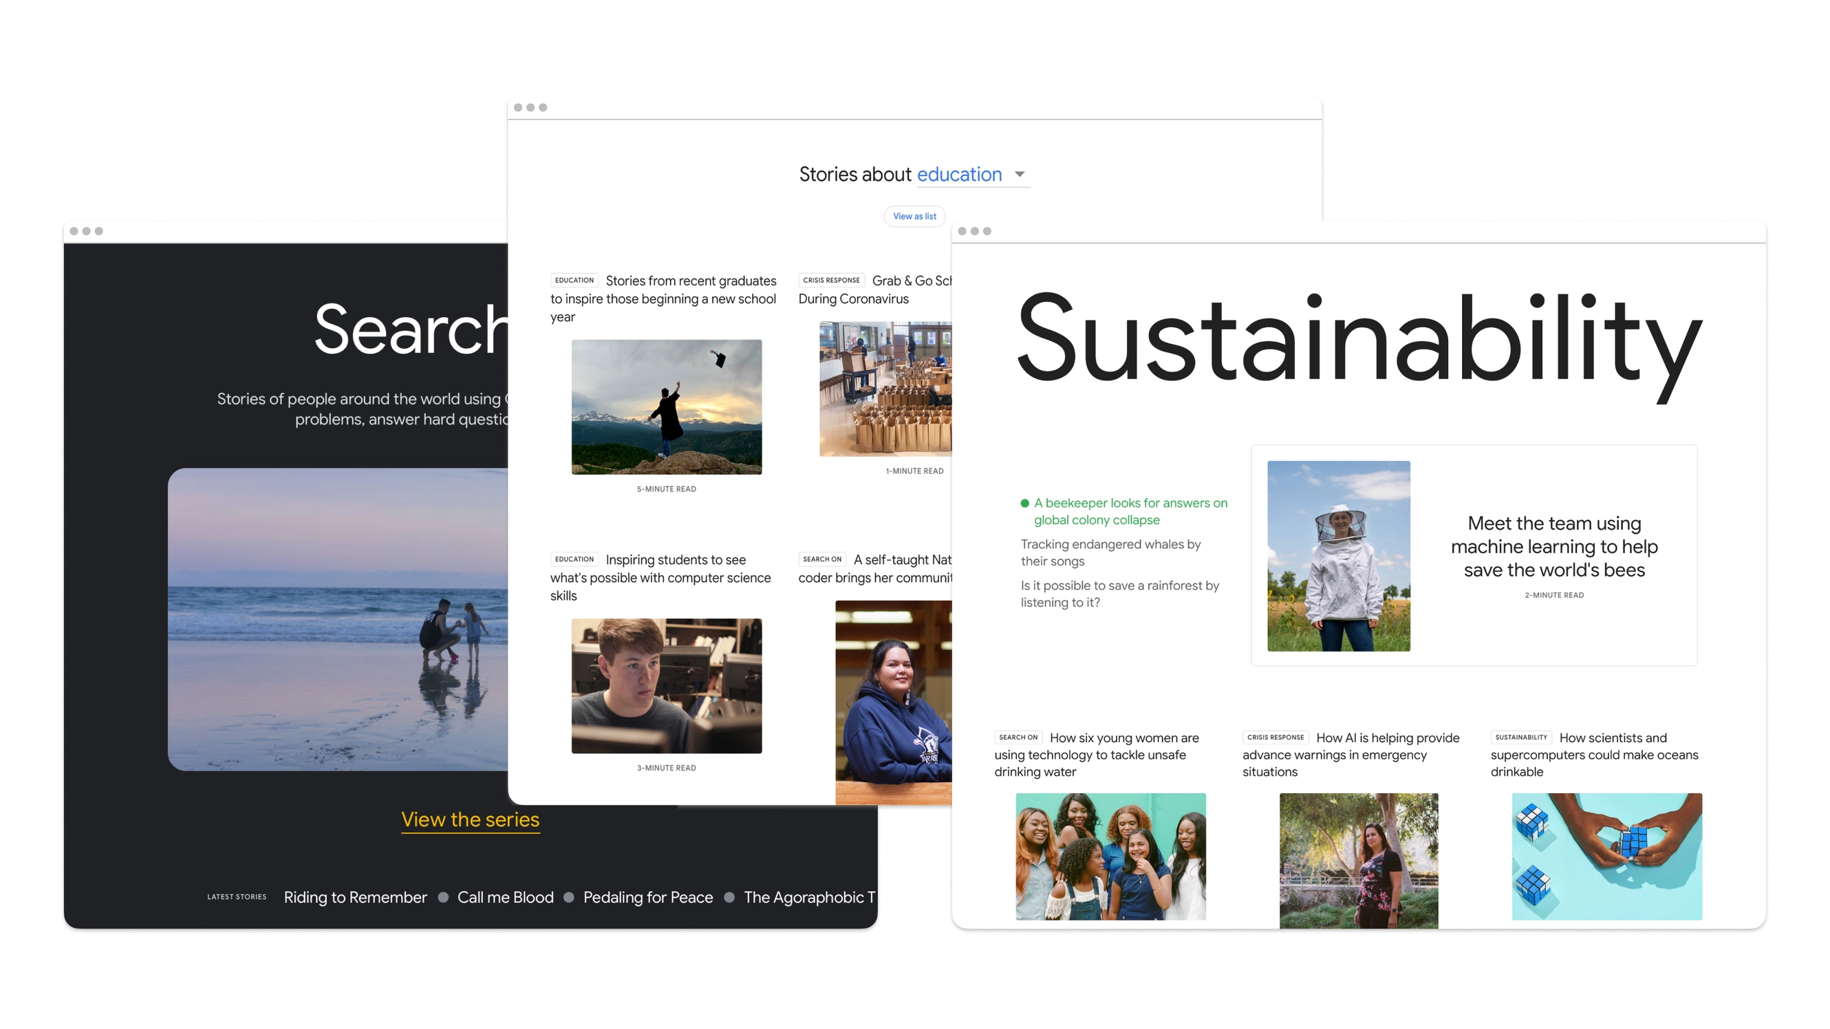Click the graduate throwing cap thumbnail

point(667,407)
